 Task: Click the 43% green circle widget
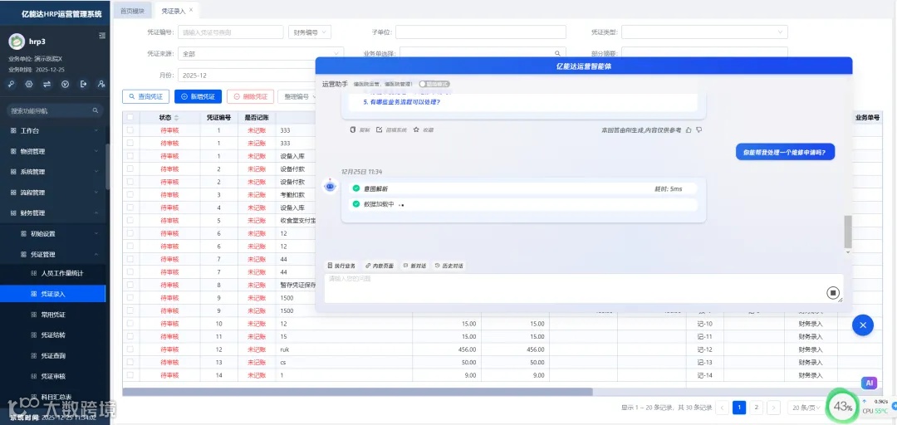[842, 407]
